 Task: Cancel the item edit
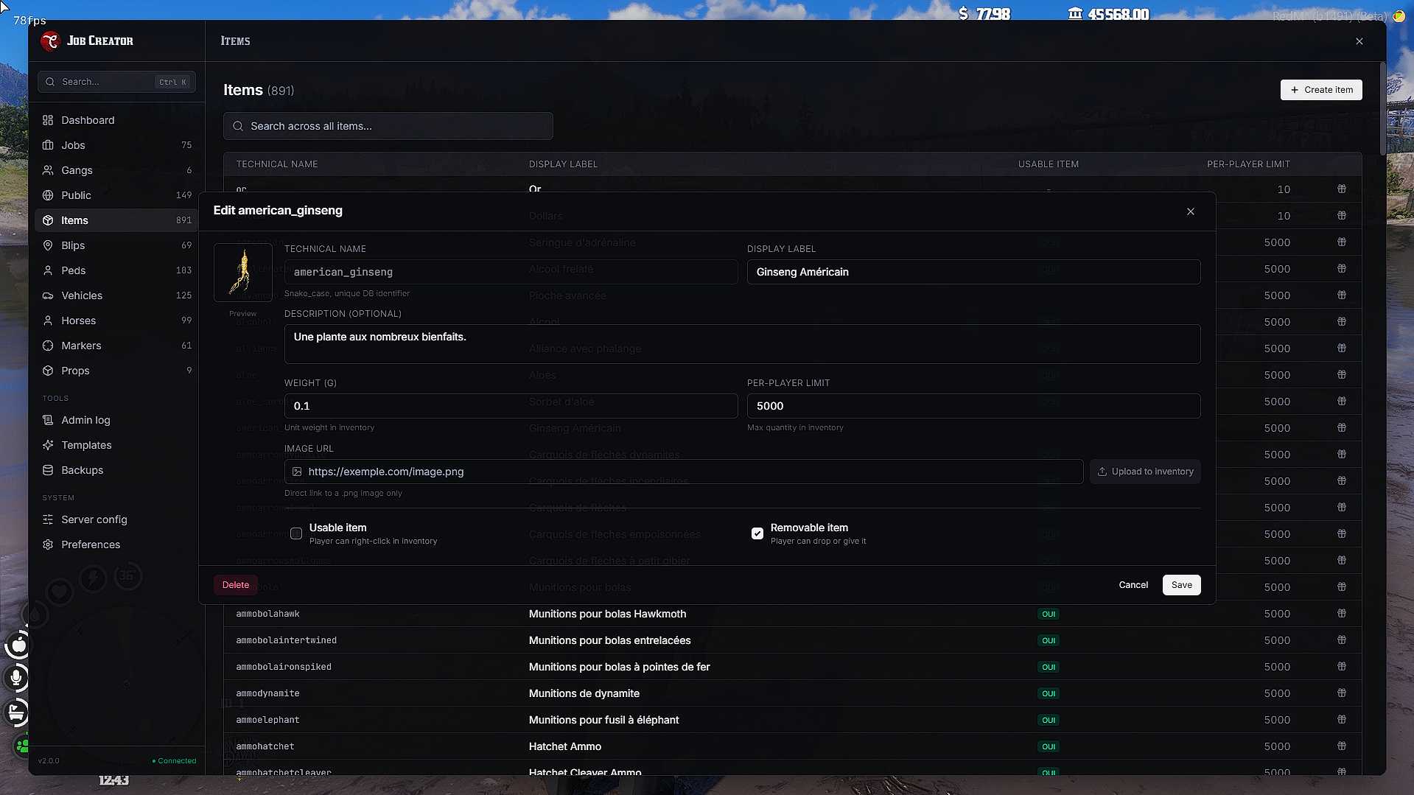click(1133, 585)
